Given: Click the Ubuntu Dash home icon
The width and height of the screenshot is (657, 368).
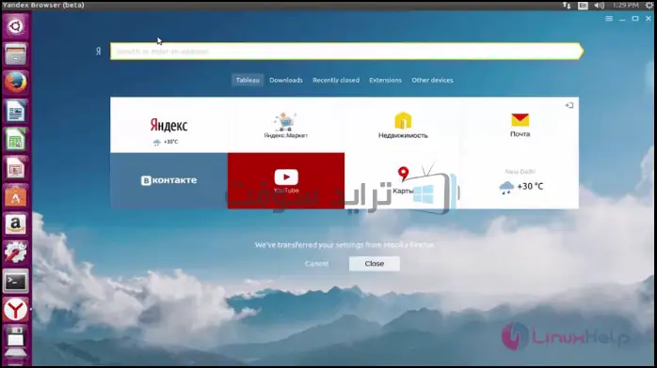Looking at the screenshot, I should click(x=15, y=26).
